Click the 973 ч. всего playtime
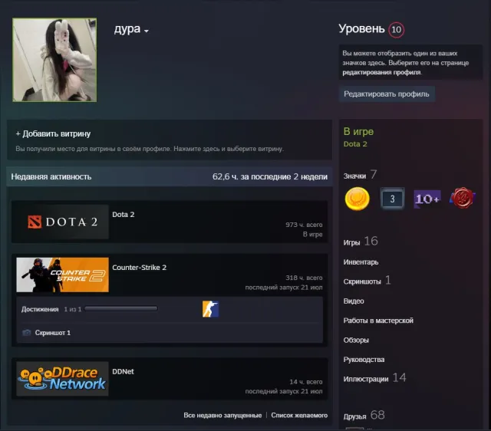This screenshot has height=431, width=491. [x=304, y=225]
